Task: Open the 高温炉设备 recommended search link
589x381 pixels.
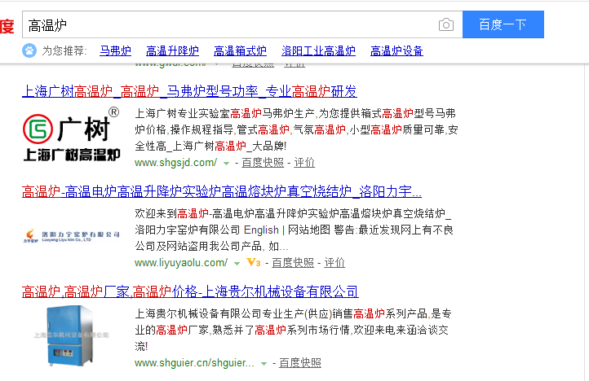Action: tap(396, 50)
